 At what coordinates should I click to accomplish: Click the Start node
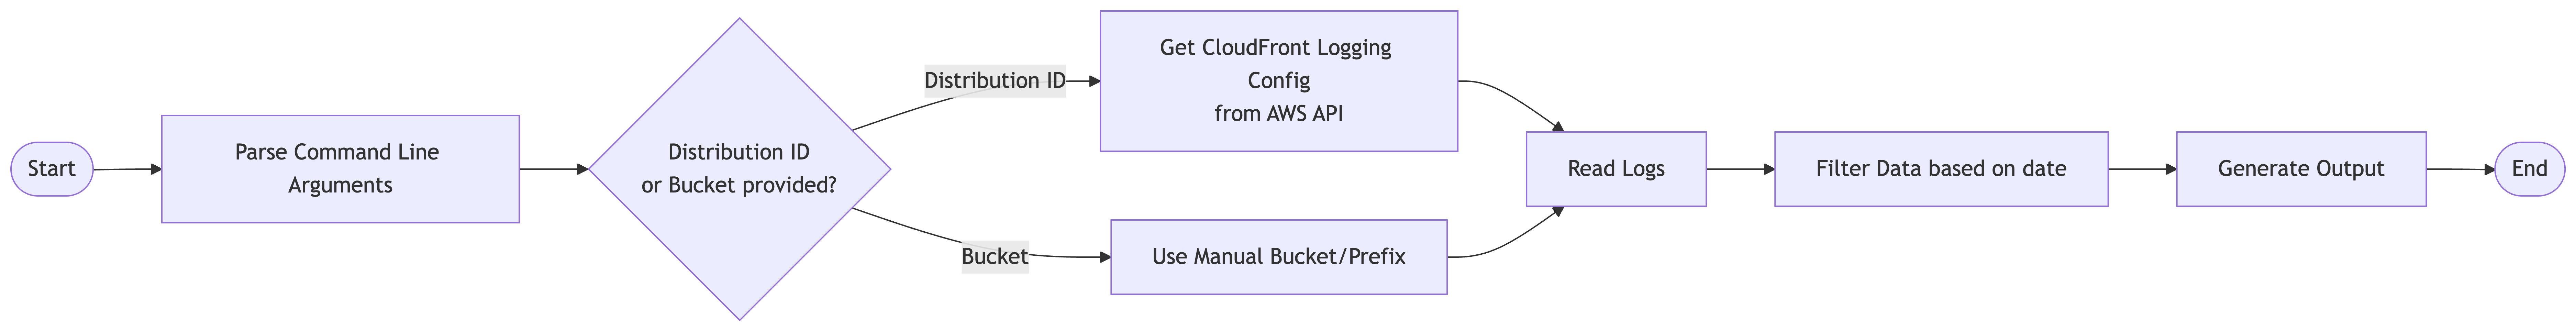click(x=51, y=169)
